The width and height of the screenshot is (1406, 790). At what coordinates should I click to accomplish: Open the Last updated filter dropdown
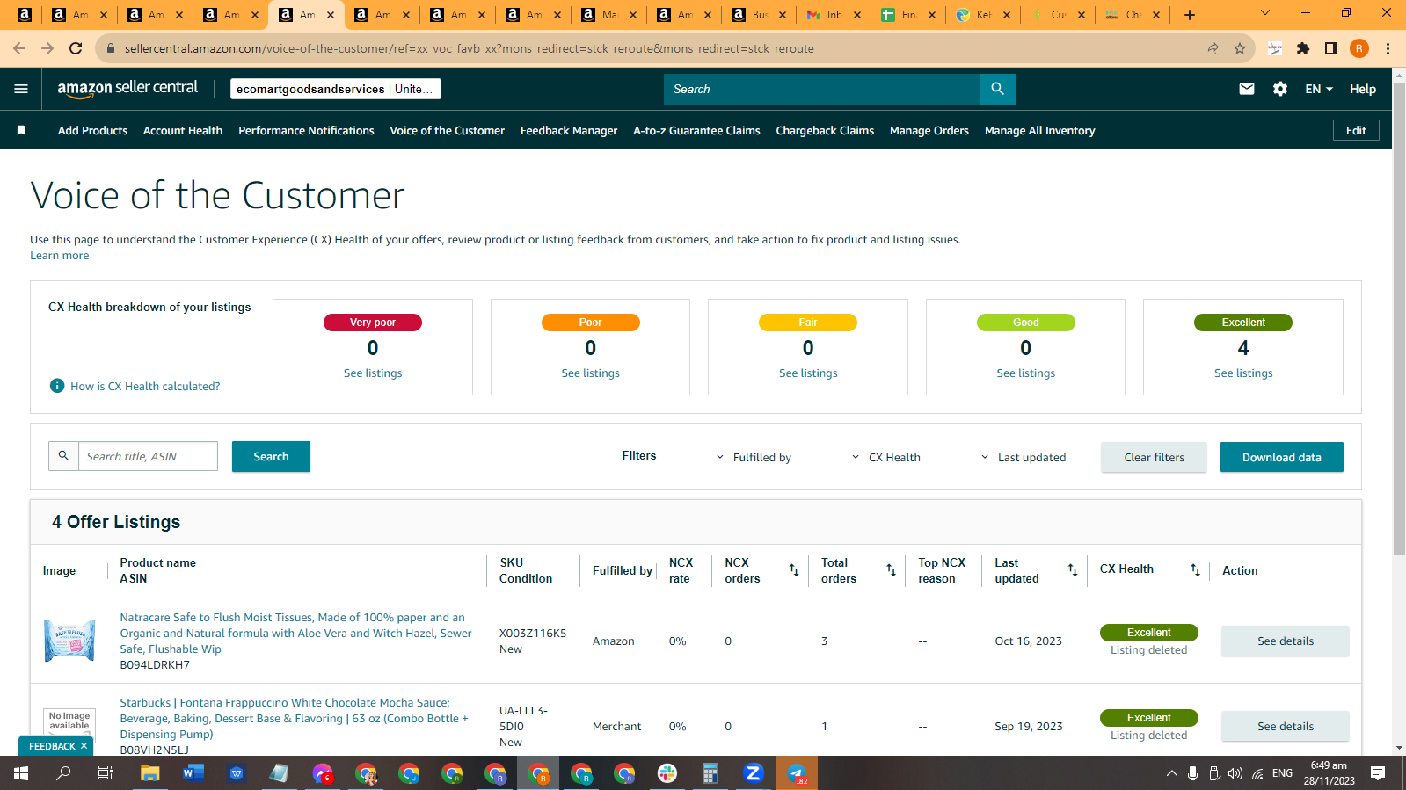coord(1024,457)
